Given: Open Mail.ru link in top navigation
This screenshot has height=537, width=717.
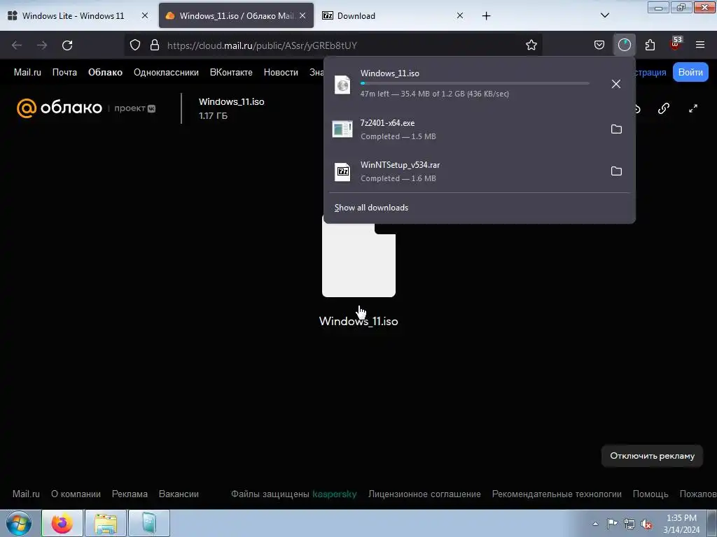Looking at the screenshot, I should coord(27,73).
